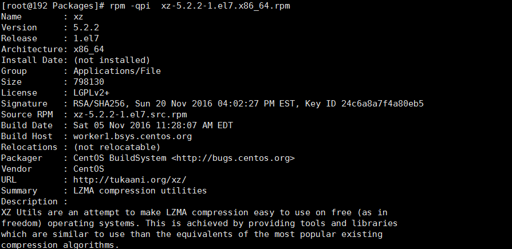
Task: Click the worker1.bsys.centos.org build host
Action: (x=132, y=136)
